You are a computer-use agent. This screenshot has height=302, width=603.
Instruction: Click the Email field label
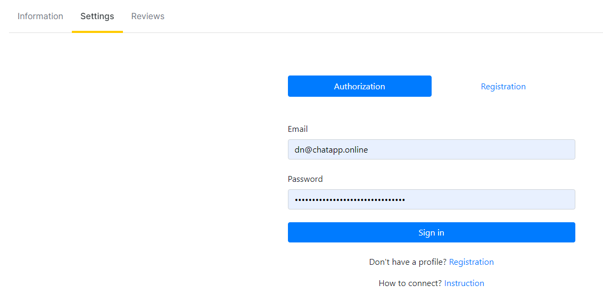click(298, 129)
